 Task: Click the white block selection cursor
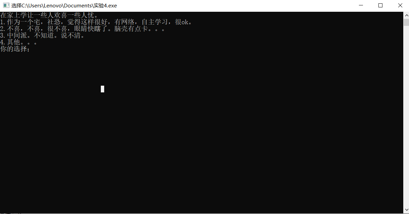pyautogui.click(x=103, y=89)
